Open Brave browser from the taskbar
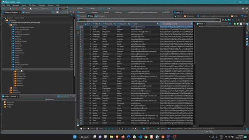The image size is (249, 140). click(117, 137)
